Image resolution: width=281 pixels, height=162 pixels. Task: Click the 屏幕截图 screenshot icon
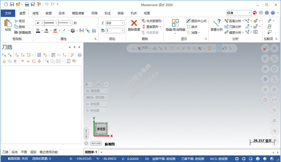point(22,32)
